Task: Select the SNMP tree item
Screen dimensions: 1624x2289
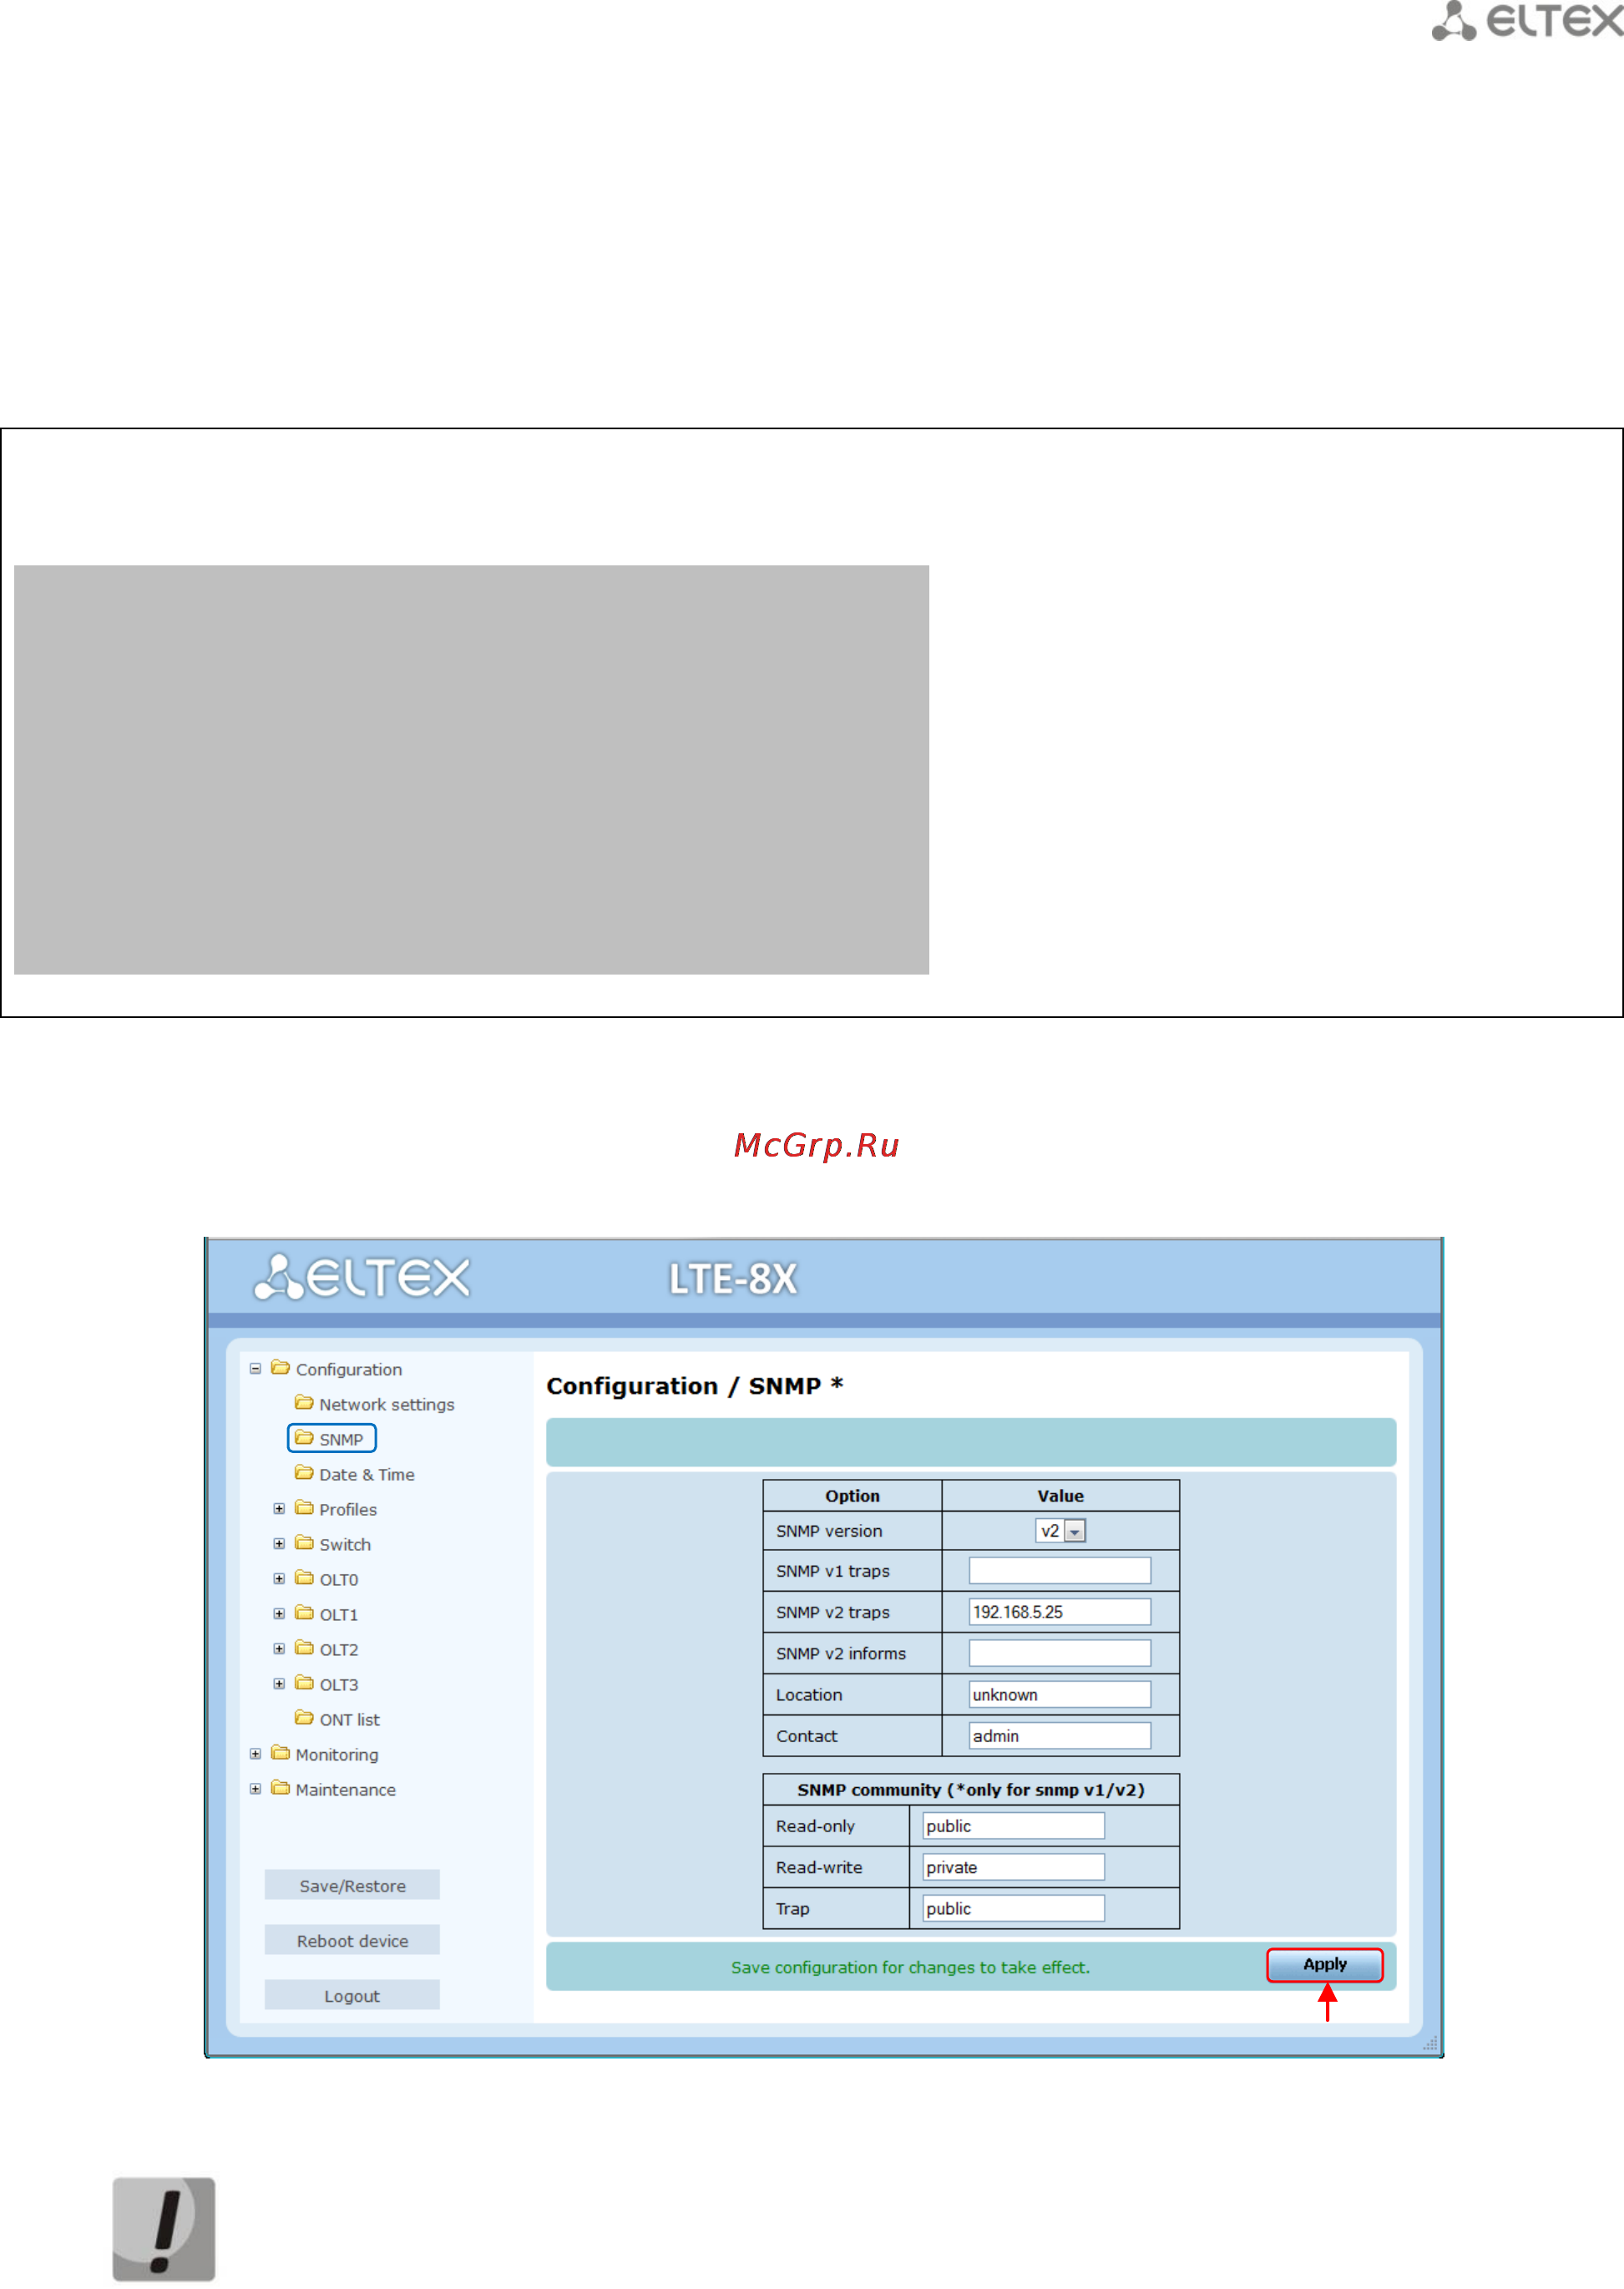Action: click(341, 1439)
